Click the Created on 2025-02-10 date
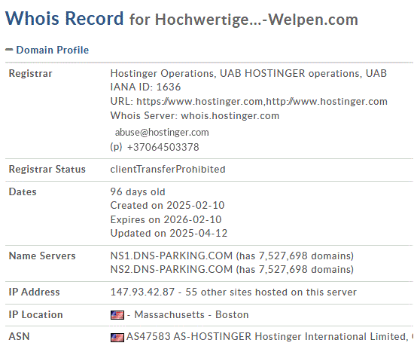Screen dimensions: 414x349 coord(167,206)
